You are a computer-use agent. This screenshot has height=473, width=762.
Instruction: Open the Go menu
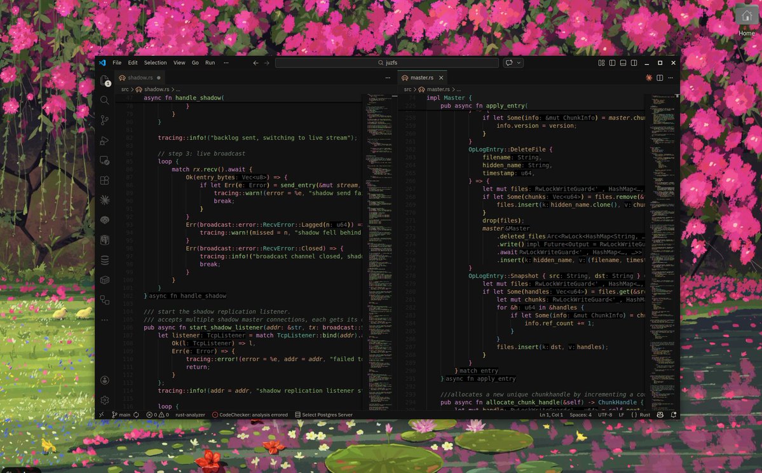pyautogui.click(x=195, y=63)
